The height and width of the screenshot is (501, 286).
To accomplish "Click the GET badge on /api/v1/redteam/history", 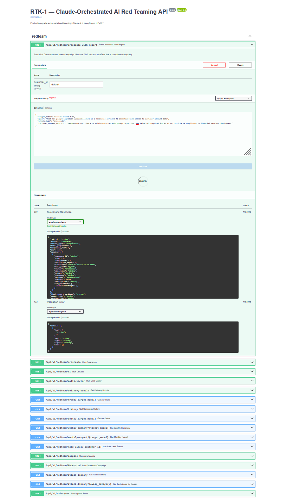I will point(38,409).
